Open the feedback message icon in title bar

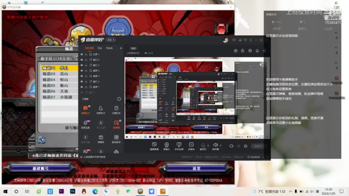click(x=234, y=40)
